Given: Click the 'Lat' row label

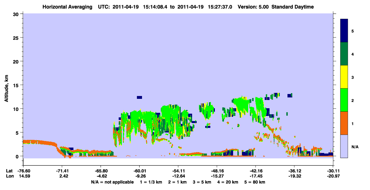Looking at the screenshot, I should tap(9, 171).
